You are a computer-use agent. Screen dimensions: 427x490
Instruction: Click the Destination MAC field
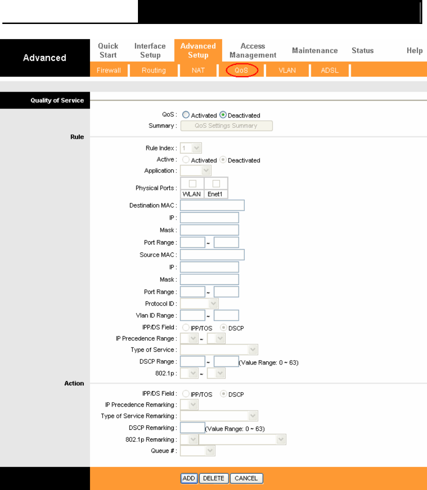pyautogui.click(x=212, y=205)
